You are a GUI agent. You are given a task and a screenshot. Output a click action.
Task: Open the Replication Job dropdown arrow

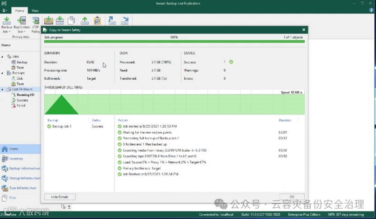pyautogui.click(x=24, y=32)
